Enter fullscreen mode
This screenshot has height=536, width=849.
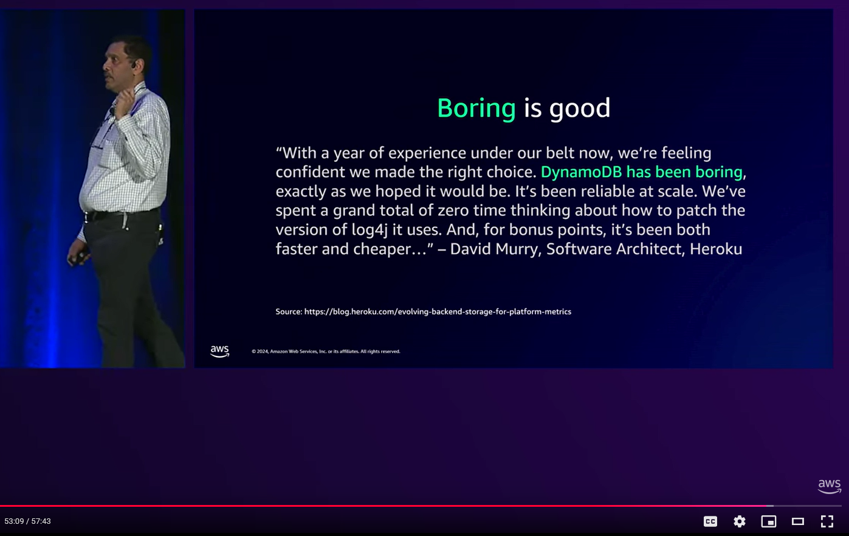[827, 521]
